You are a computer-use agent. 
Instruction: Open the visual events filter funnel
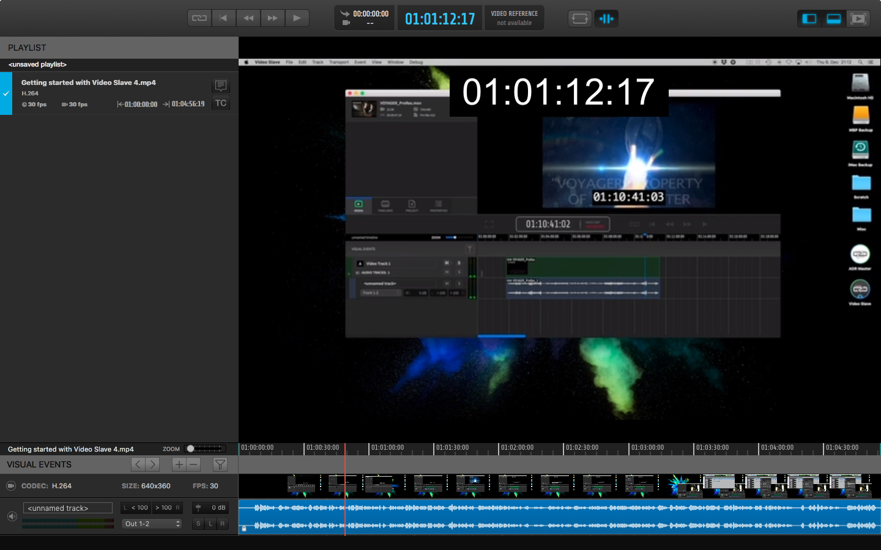(x=220, y=464)
